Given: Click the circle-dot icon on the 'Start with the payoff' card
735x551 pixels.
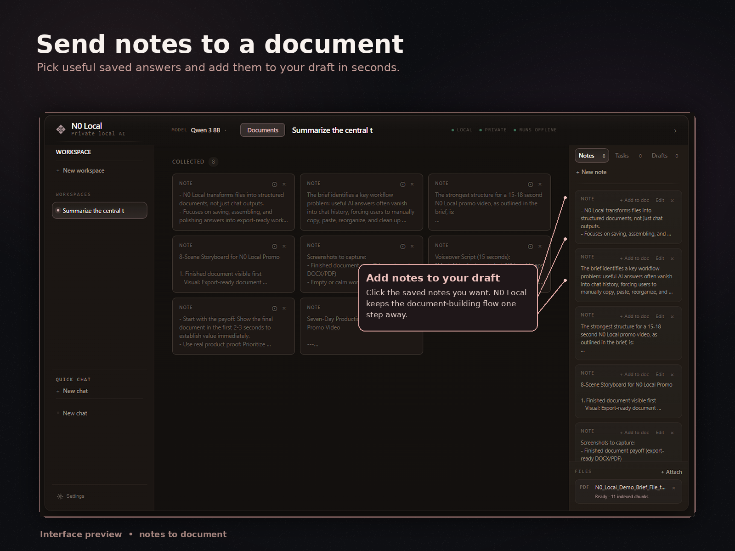Looking at the screenshot, I should [x=274, y=309].
